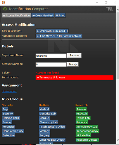The image size is (119, 145).
Task: Toggle Armory access
Action: [x=7, y=122]
